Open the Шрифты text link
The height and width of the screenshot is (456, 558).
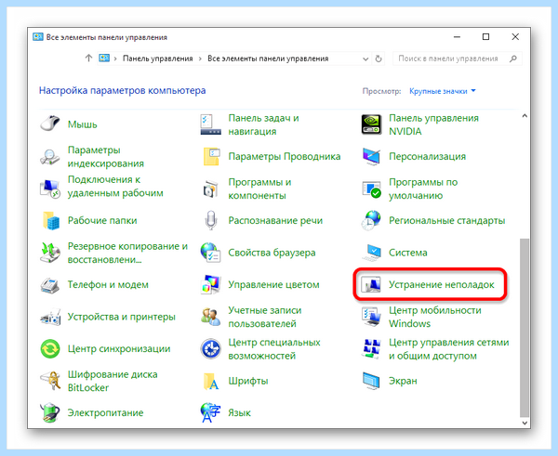pos(248,381)
